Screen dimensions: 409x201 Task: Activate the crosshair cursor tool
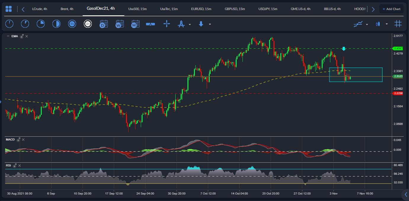[167, 24]
